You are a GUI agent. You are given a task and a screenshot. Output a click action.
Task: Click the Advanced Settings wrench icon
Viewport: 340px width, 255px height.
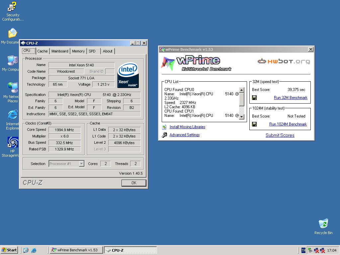point(164,135)
